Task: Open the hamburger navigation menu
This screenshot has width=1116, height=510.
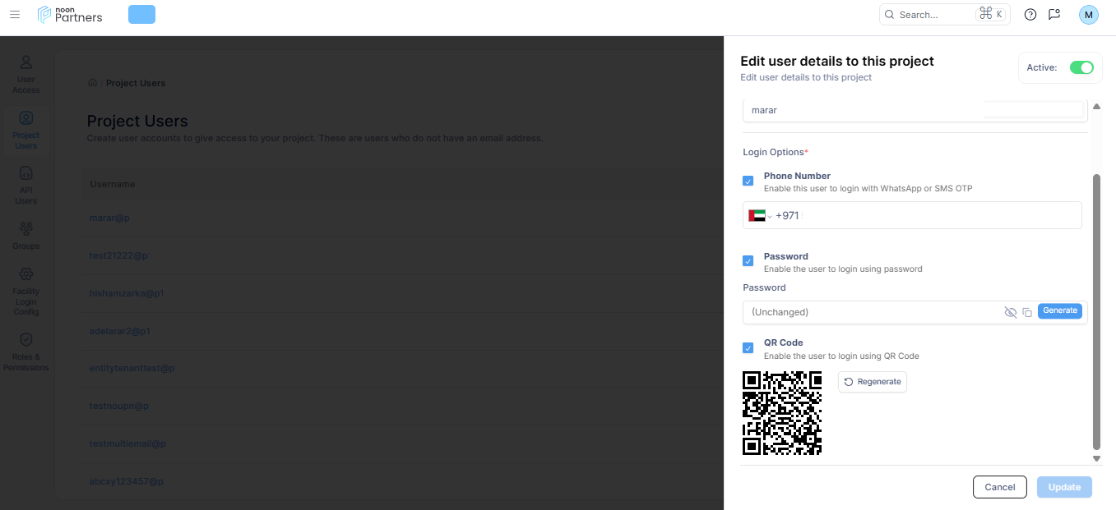Action: [15, 15]
